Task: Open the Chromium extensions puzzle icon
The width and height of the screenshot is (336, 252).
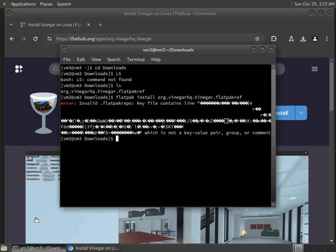Action: pyautogui.click(x=274, y=39)
